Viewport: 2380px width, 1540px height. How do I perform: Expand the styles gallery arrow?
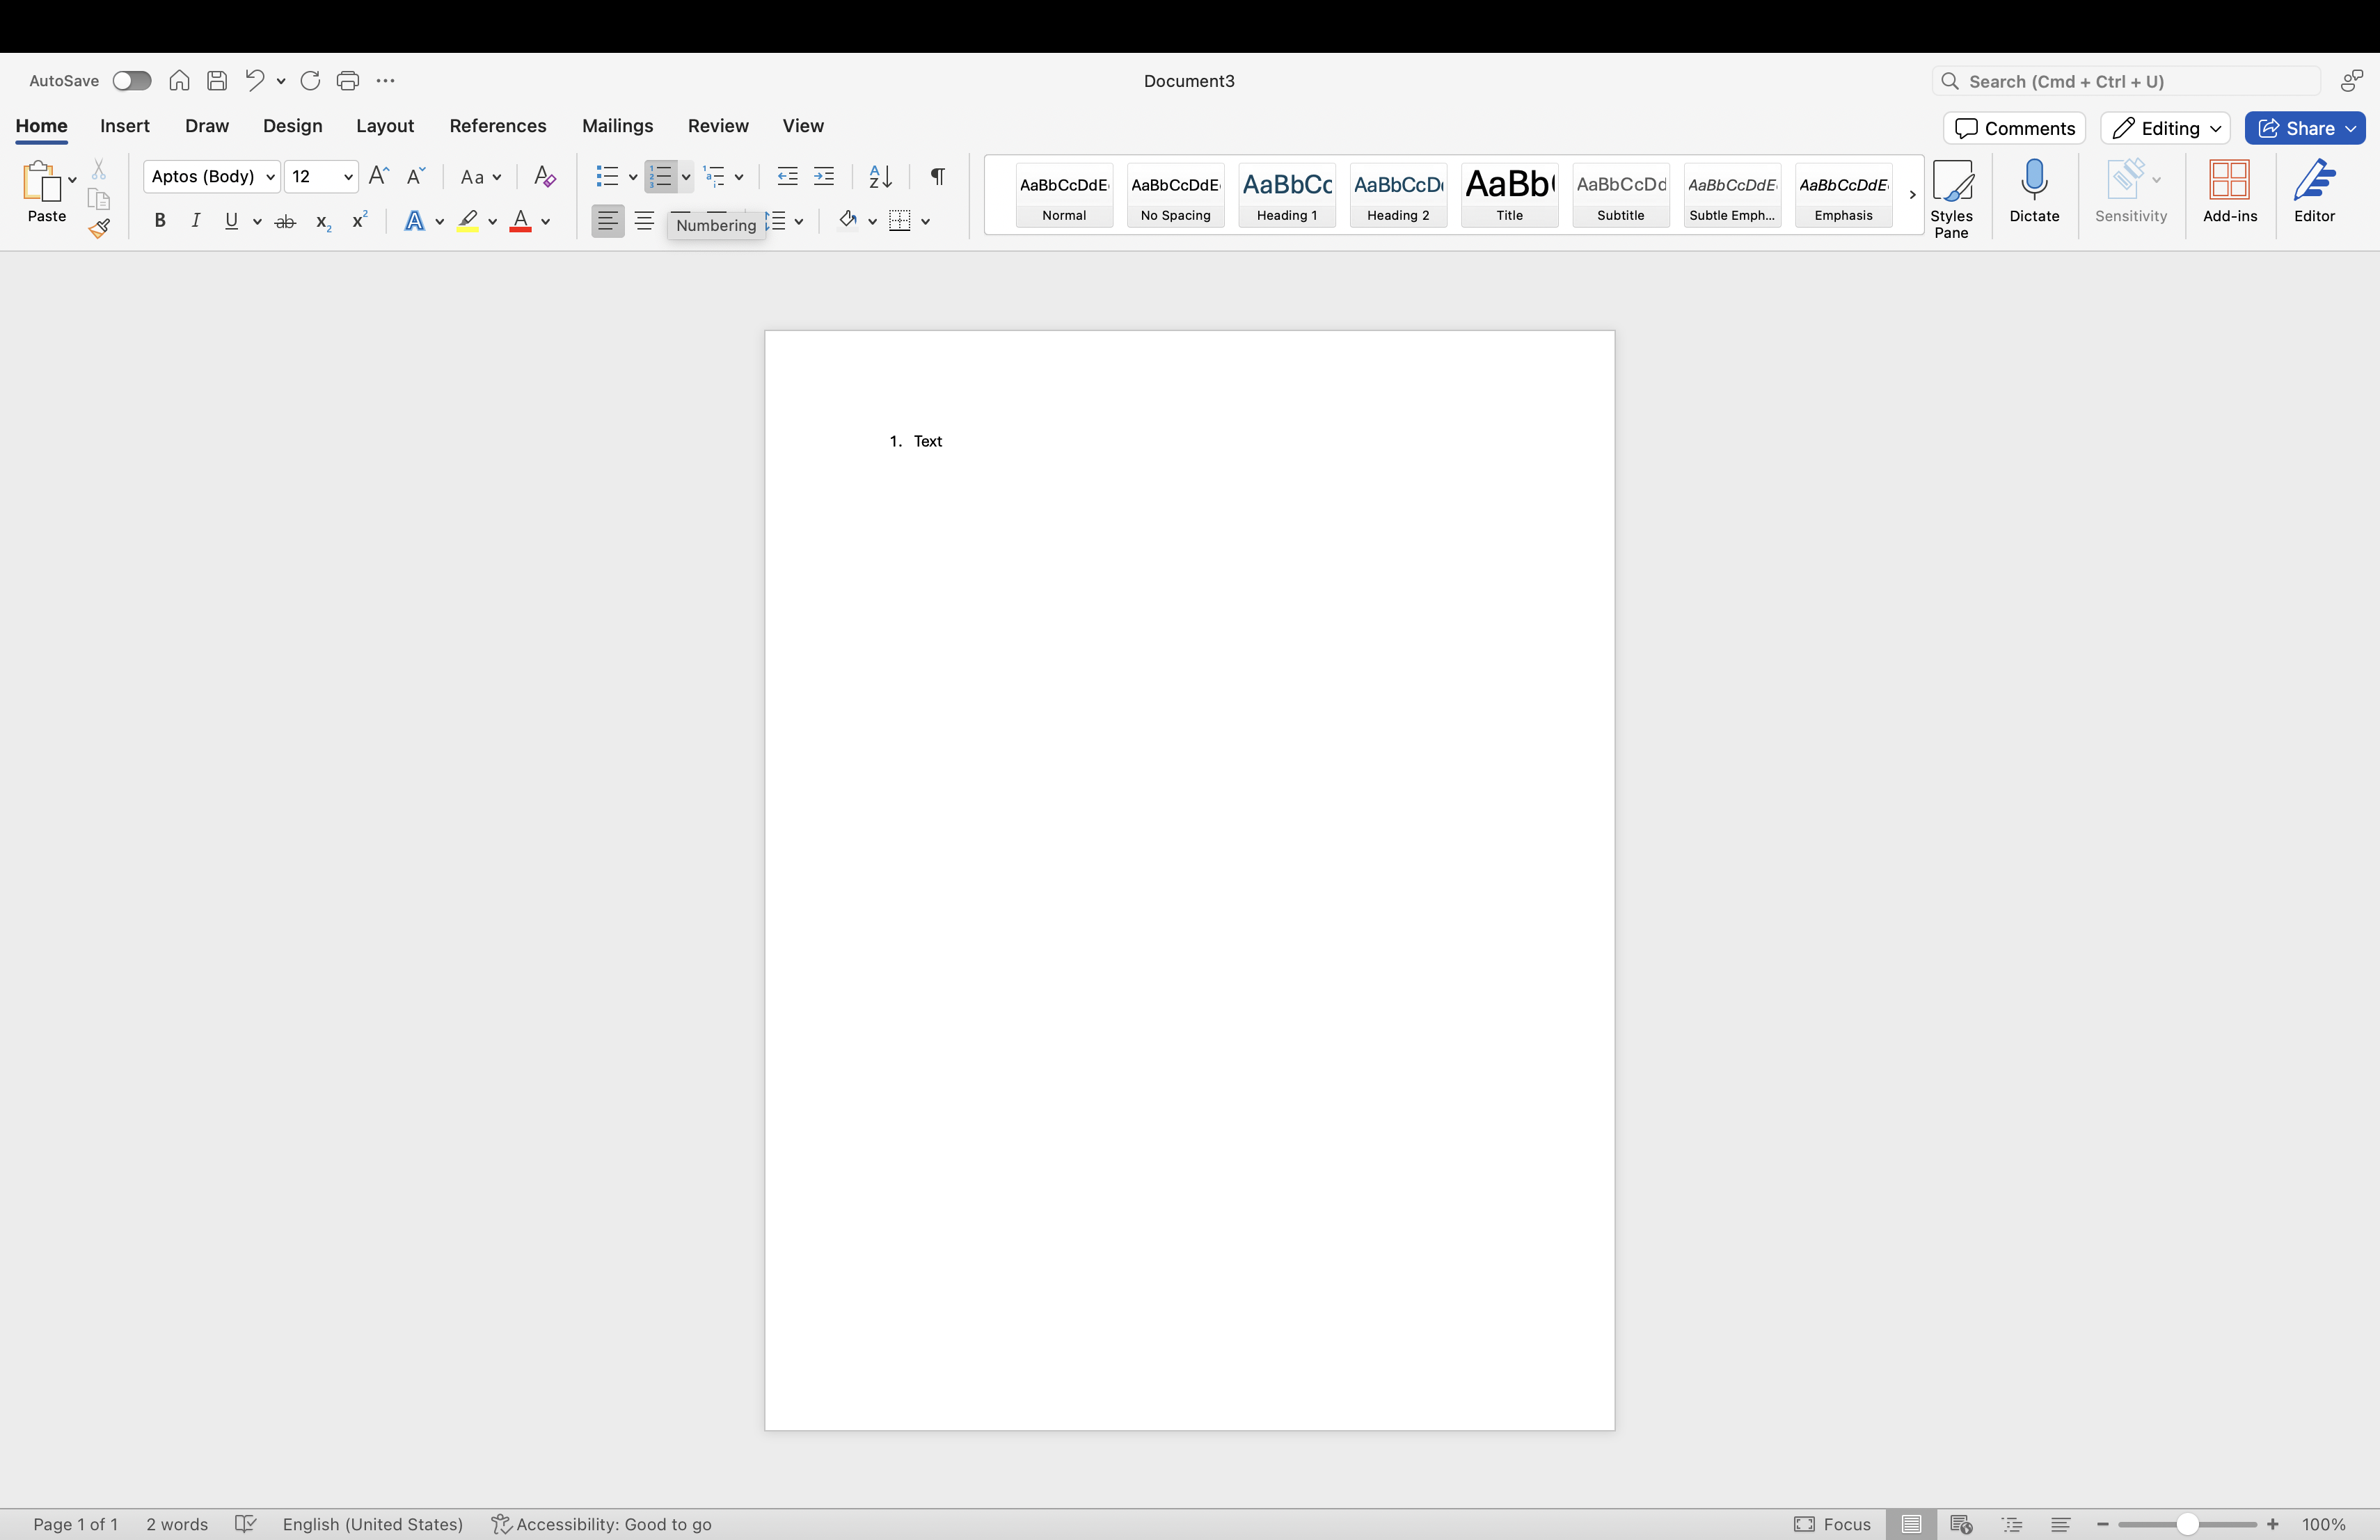1912,195
